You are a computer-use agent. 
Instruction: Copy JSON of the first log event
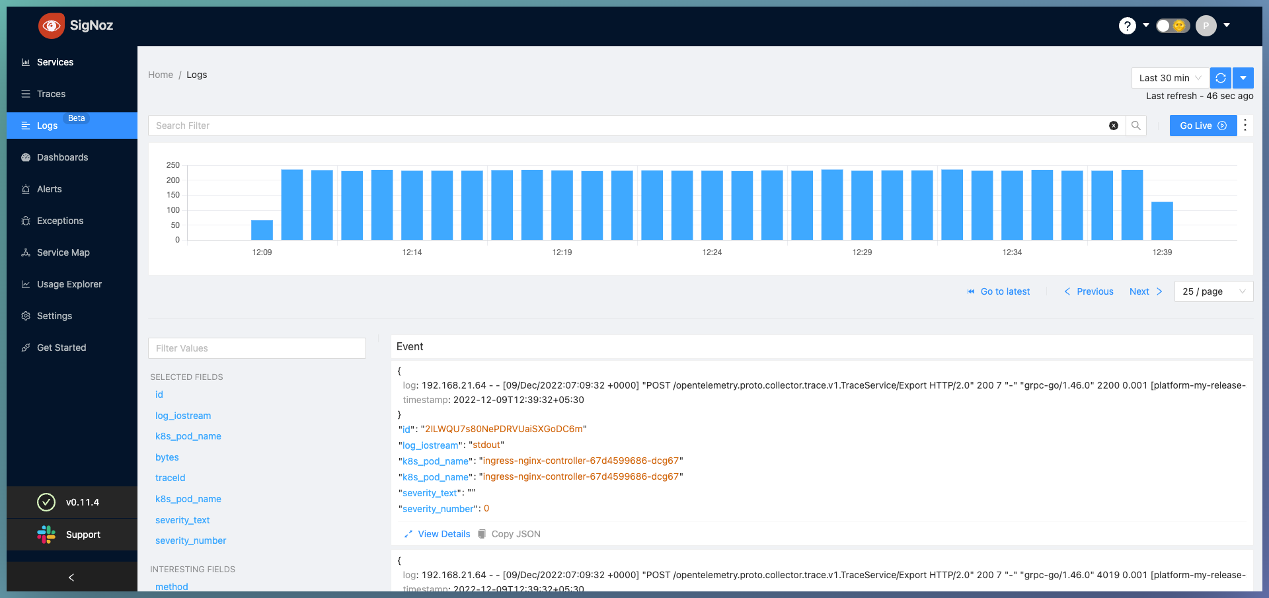[x=509, y=534]
